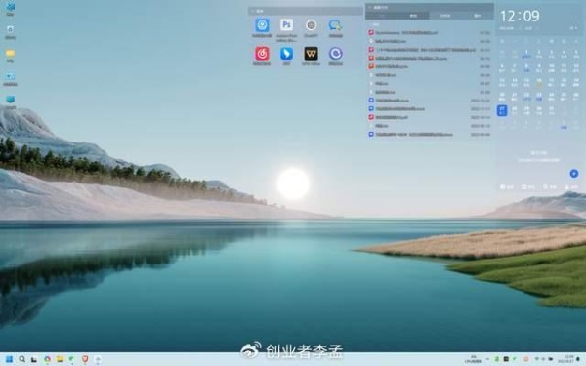Launch WPS Office from the app grid
586x366 pixels.
click(311, 54)
